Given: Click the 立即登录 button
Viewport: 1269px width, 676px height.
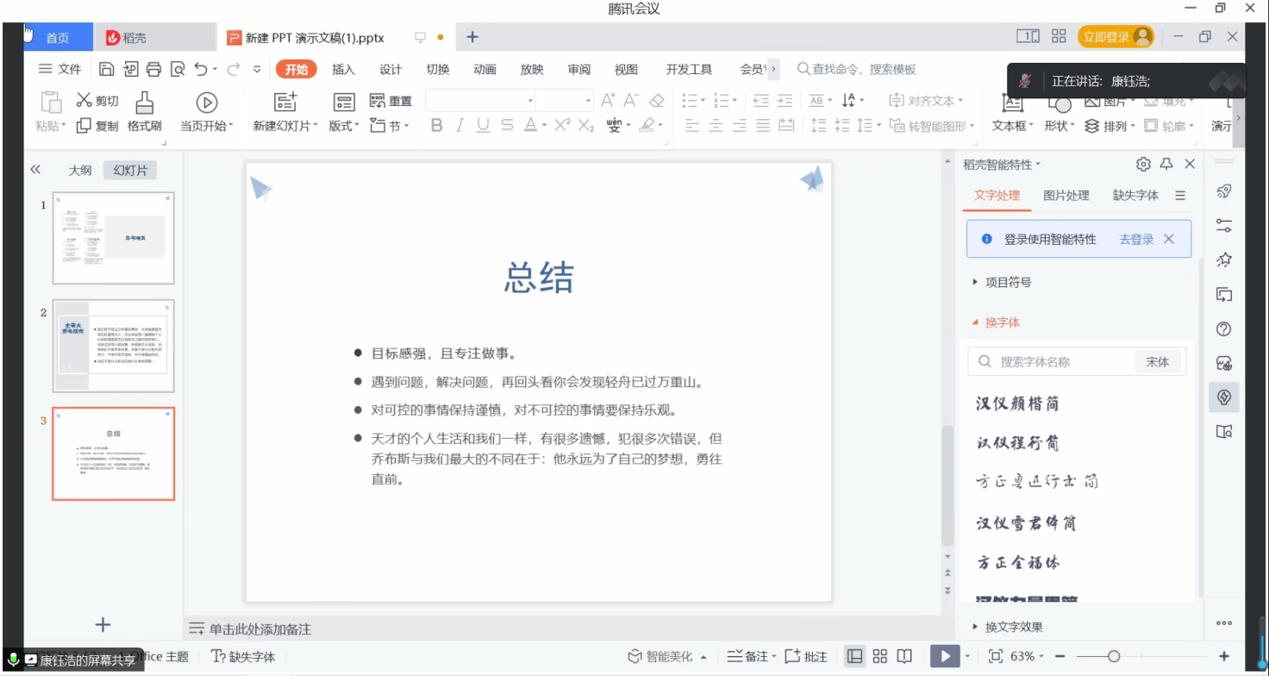Looking at the screenshot, I should click(1106, 37).
